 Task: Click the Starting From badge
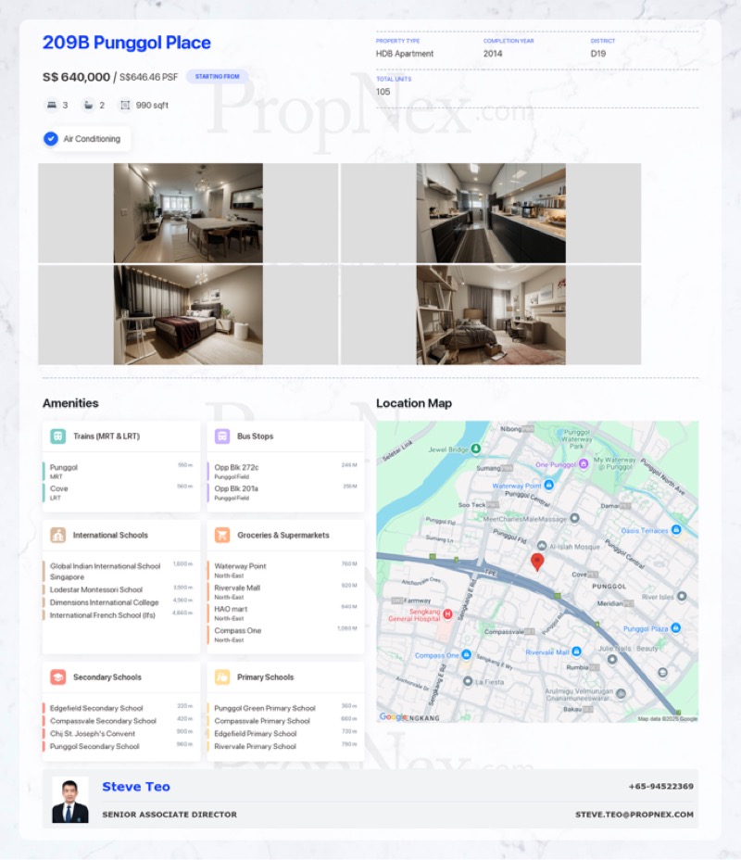pyautogui.click(x=217, y=77)
